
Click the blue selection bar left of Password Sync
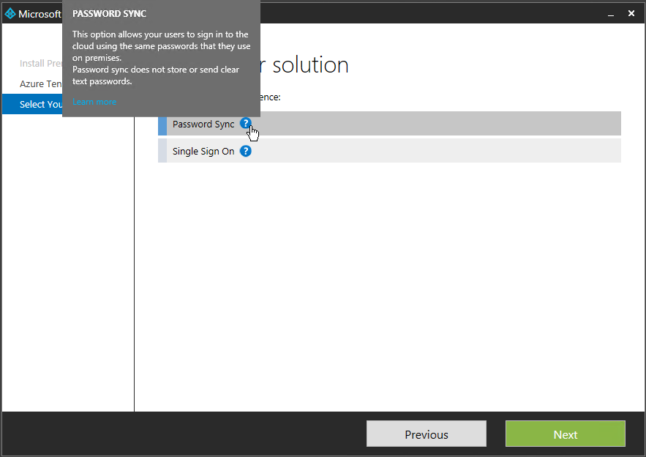tap(162, 124)
